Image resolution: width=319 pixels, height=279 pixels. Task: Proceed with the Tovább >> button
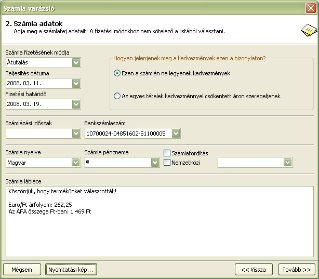click(297, 270)
